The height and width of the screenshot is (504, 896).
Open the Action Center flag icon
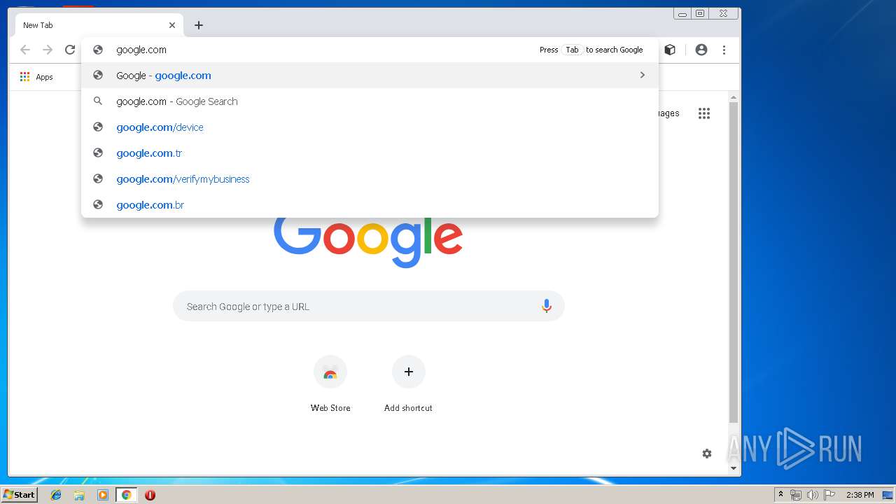(x=829, y=495)
